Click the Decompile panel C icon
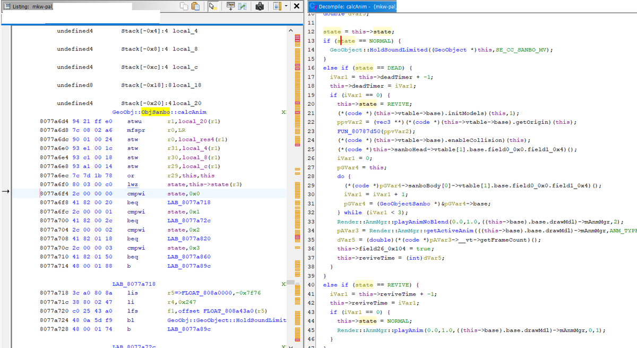 click(313, 6)
